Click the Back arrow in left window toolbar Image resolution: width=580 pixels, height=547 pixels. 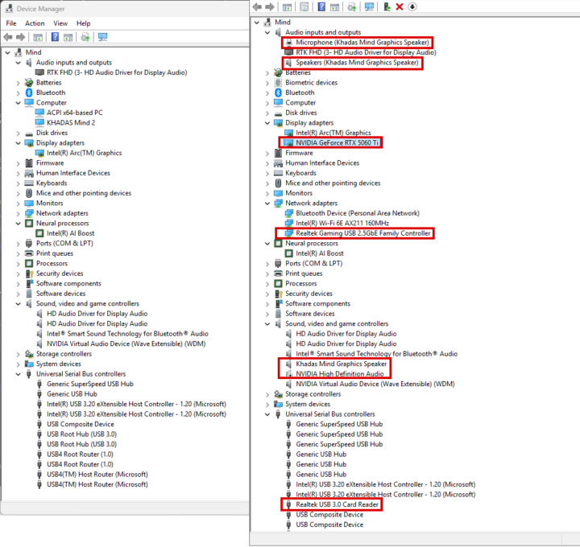coord(8,37)
